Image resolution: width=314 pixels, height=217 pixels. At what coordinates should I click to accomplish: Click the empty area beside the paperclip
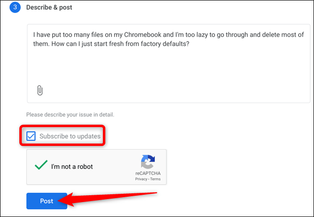169,90
